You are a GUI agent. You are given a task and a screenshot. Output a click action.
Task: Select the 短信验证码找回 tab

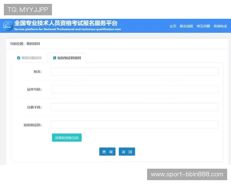tap(67, 58)
